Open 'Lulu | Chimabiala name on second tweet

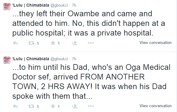31,59
